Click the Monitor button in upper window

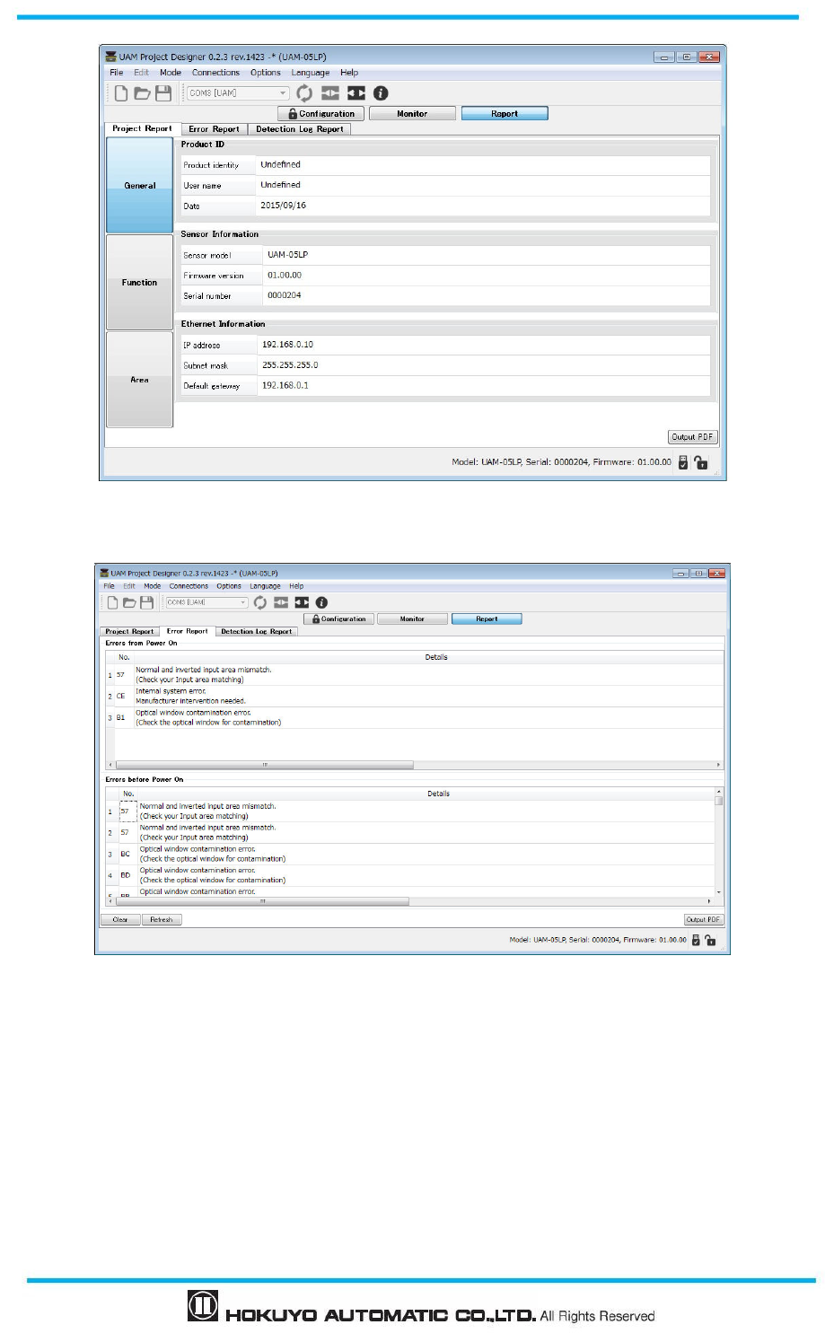pos(412,114)
